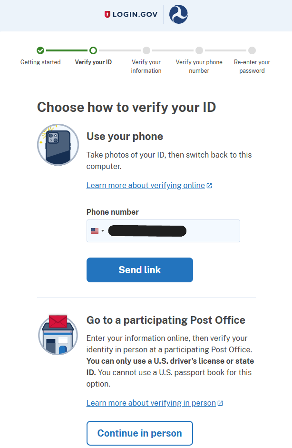Image resolution: width=292 pixels, height=448 pixels.
Task: Select the Getting started step label
Action: click(40, 62)
